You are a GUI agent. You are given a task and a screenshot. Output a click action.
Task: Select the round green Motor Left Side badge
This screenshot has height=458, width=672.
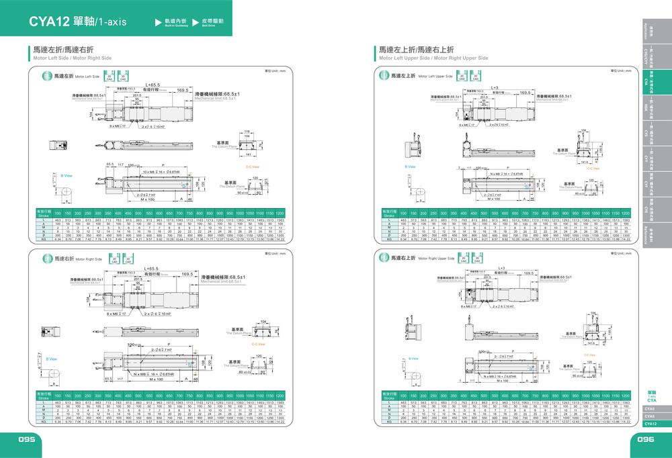(47, 77)
